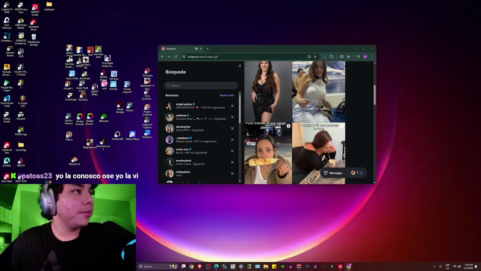This screenshot has height=271, width=481.
Task: Open the browser three-dot menu
Action: click(372, 56)
